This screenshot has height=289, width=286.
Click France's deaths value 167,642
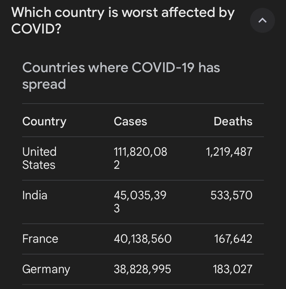click(233, 239)
